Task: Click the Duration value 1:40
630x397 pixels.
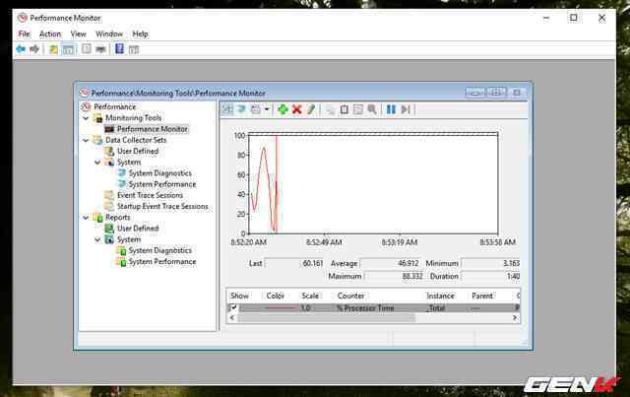Action: (x=490, y=277)
